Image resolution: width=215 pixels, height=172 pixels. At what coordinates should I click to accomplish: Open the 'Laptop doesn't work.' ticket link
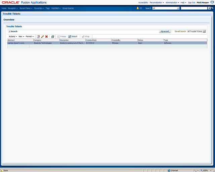point(16,43)
